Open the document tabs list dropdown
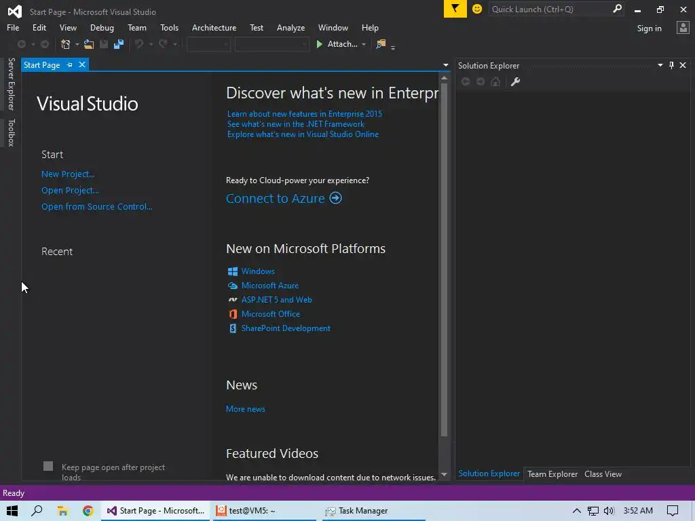This screenshot has width=695, height=521. pyautogui.click(x=445, y=65)
